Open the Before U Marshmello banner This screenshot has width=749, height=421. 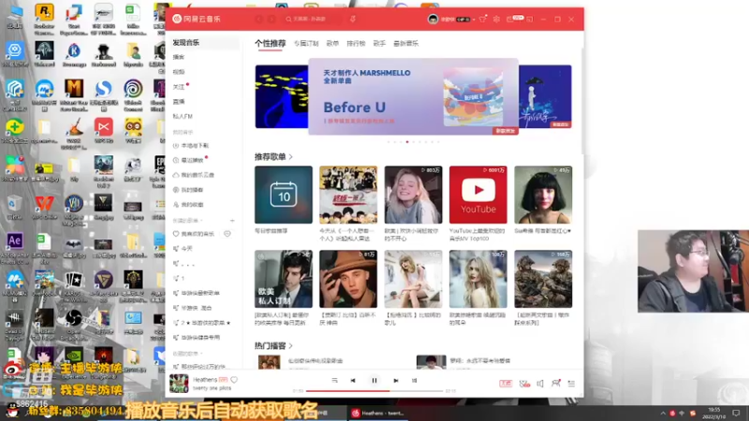[x=413, y=96]
